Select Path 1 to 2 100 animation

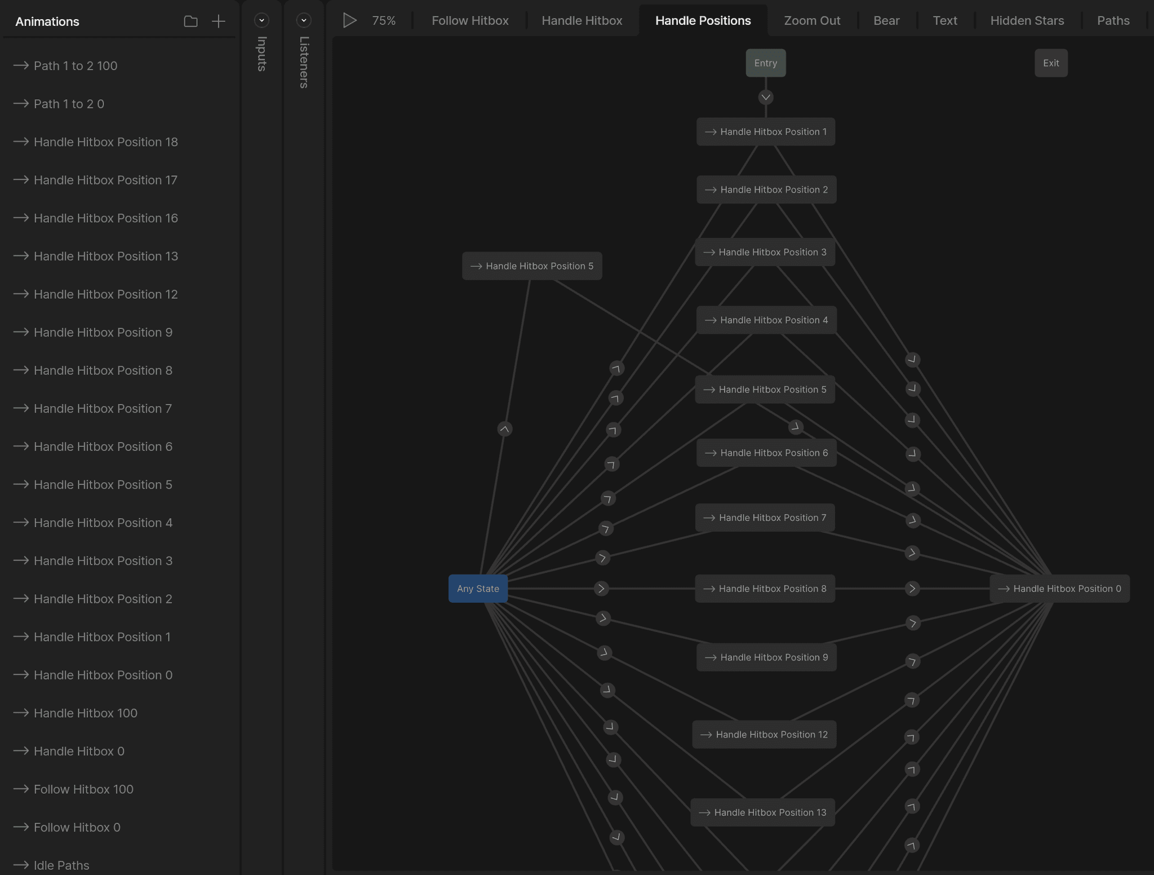76,66
